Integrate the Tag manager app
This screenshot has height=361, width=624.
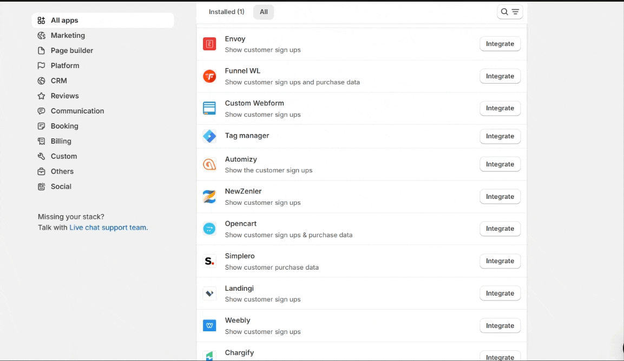point(500,136)
